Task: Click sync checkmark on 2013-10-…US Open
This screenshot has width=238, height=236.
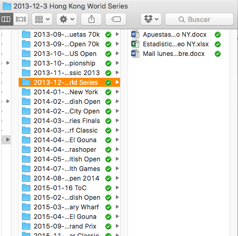Action: click(108, 54)
